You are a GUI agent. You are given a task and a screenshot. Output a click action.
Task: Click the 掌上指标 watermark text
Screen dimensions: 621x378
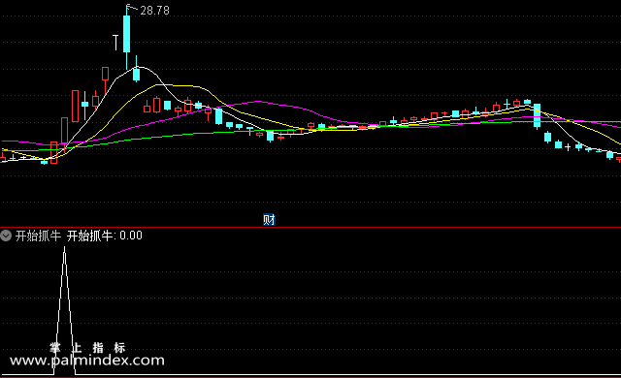pos(87,348)
